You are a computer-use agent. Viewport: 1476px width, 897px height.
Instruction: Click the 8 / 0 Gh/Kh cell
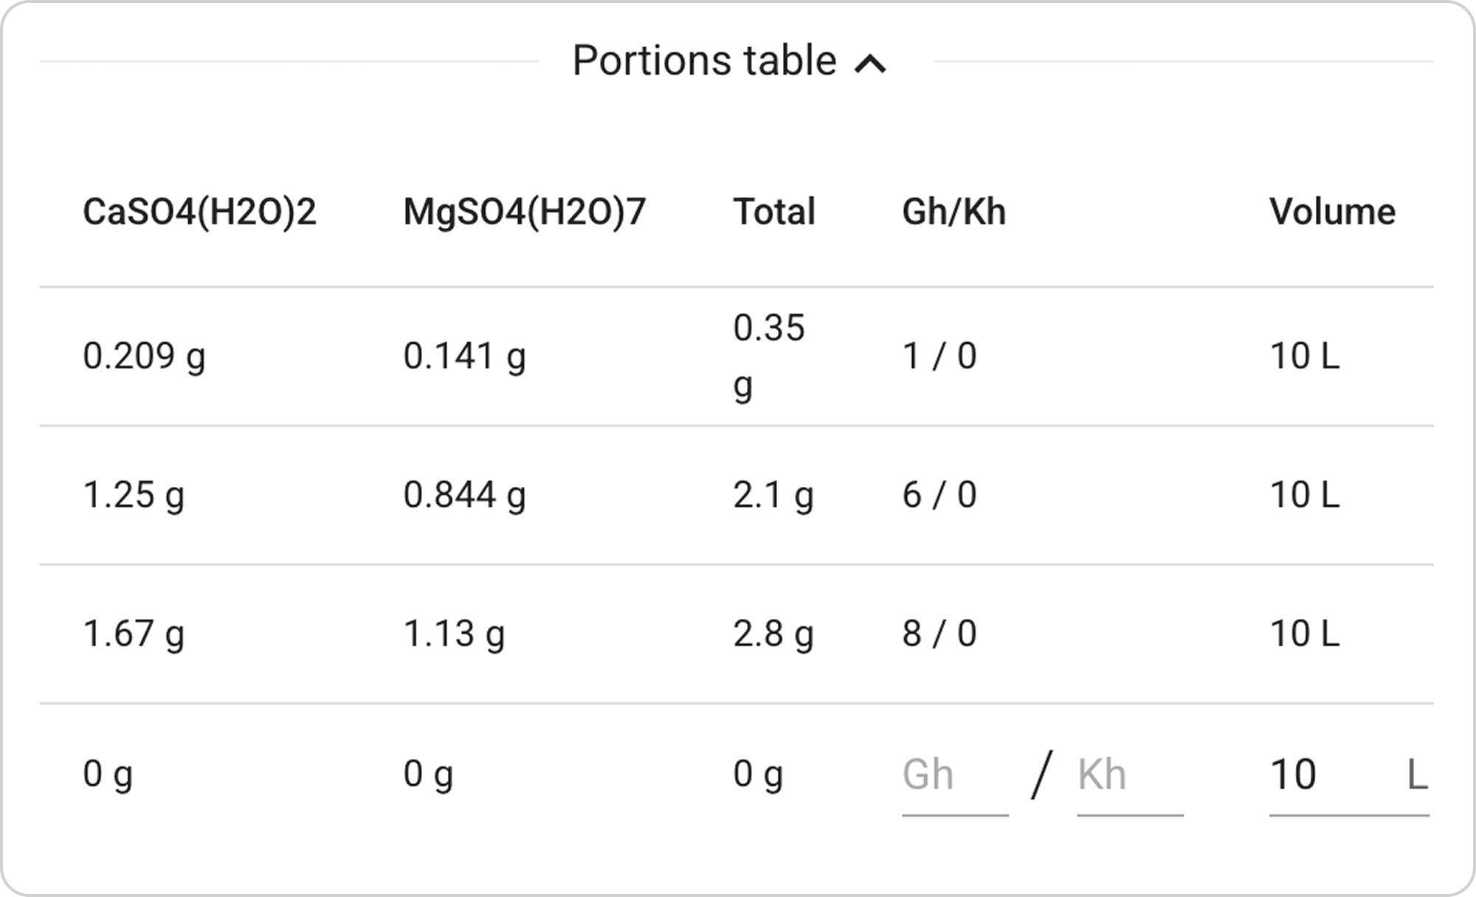point(939,634)
